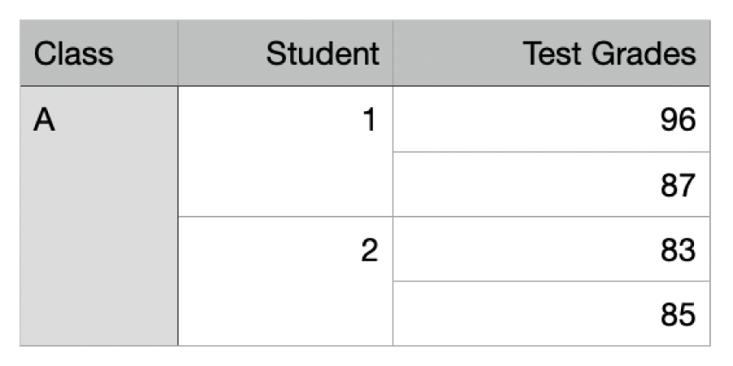Click divider between Class and Student headers

[x=177, y=54]
